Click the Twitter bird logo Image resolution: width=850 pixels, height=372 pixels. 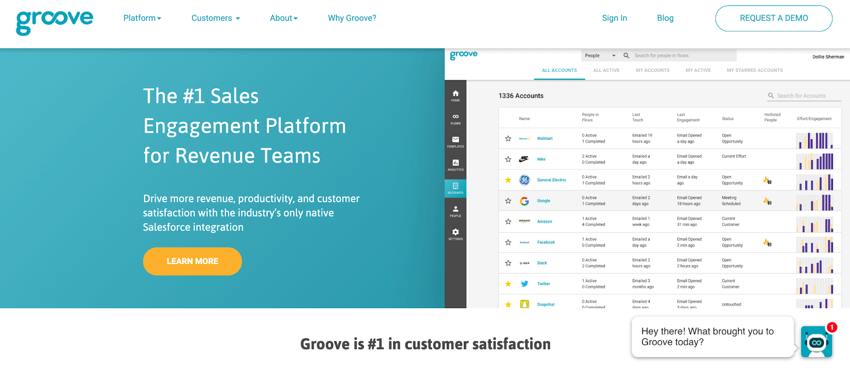click(524, 284)
